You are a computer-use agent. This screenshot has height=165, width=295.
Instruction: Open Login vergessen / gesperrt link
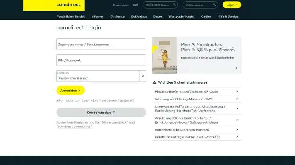[x=113, y=100]
